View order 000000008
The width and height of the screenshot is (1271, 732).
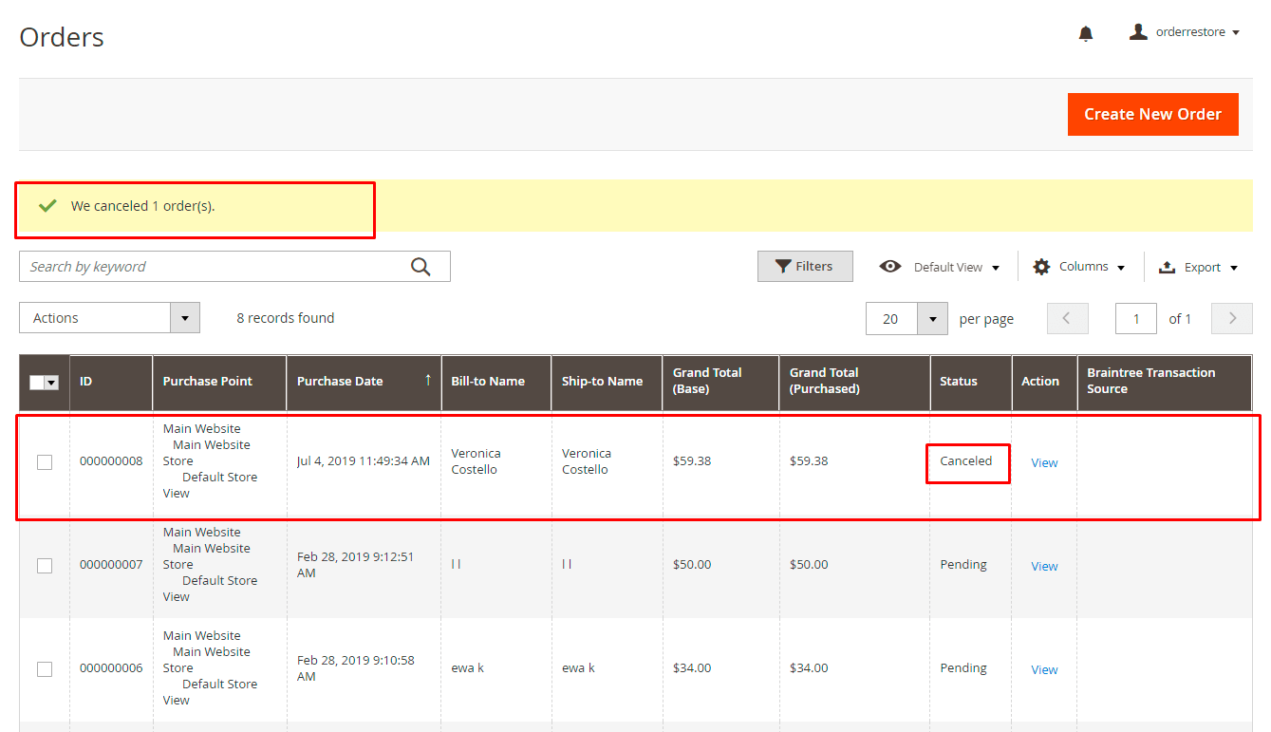1044,463
